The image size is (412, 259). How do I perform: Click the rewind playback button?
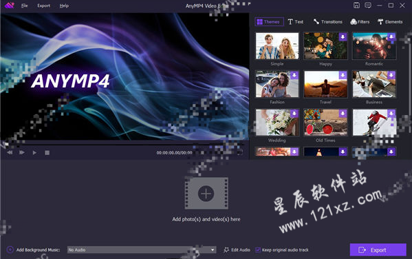(10, 153)
